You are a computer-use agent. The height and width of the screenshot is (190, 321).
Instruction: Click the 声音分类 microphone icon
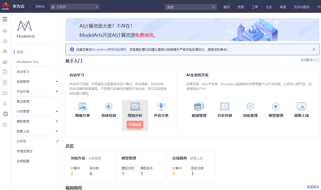click(161, 106)
